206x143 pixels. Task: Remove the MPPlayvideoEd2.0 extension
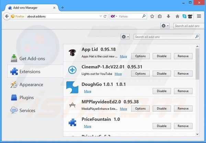coord(183,108)
